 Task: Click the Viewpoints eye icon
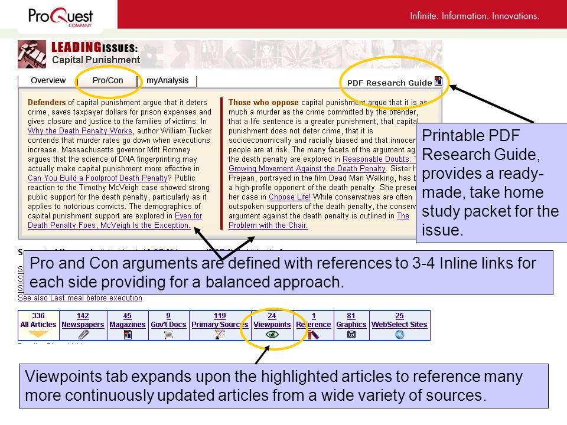272,335
